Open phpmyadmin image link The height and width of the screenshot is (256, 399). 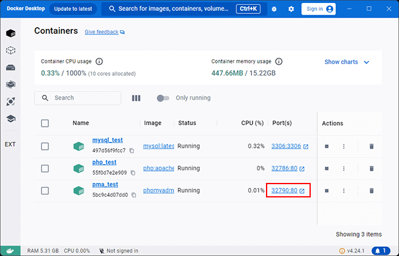coord(158,190)
